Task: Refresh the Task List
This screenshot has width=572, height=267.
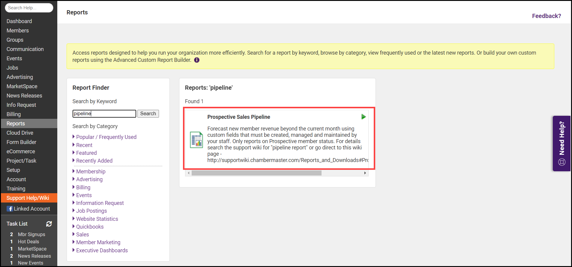Action: coord(49,224)
